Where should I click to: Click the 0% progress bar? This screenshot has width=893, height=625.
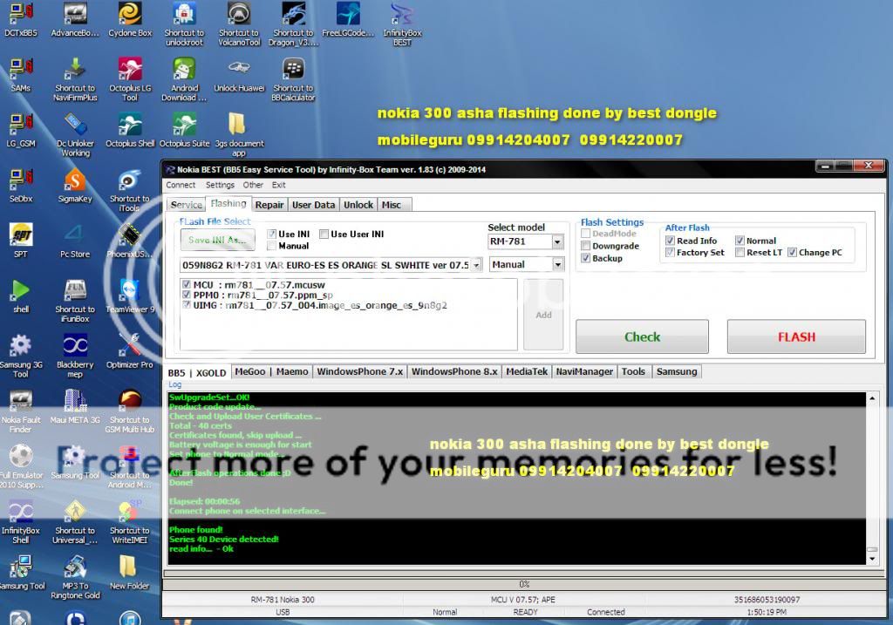pyautogui.click(x=524, y=584)
